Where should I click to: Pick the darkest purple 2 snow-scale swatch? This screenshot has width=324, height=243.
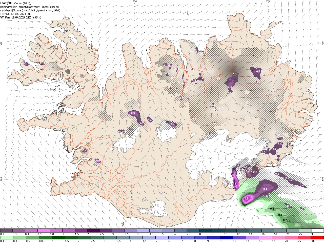(93, 231)
